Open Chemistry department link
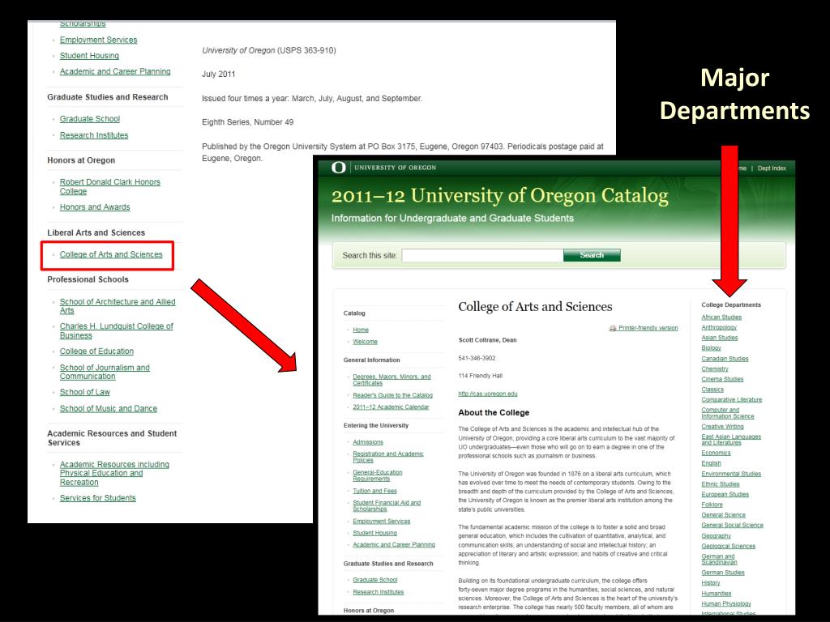Viewport: 830px width, 622px height. click(715, 369)
